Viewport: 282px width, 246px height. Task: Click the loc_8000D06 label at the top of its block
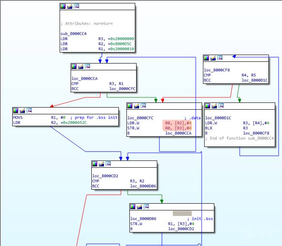click(x=143, y=218)
